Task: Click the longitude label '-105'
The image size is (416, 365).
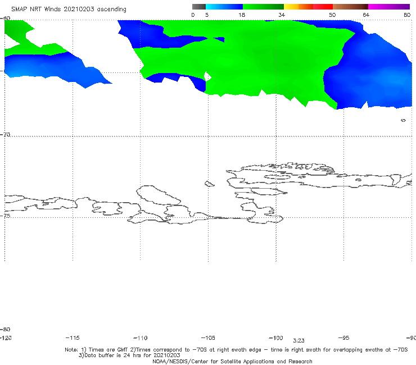Action: tap(208, 337)
